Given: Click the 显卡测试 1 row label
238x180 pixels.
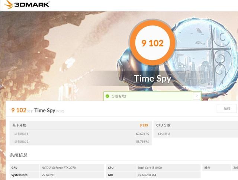Looking at the screenshot, I should coord(21,134).
